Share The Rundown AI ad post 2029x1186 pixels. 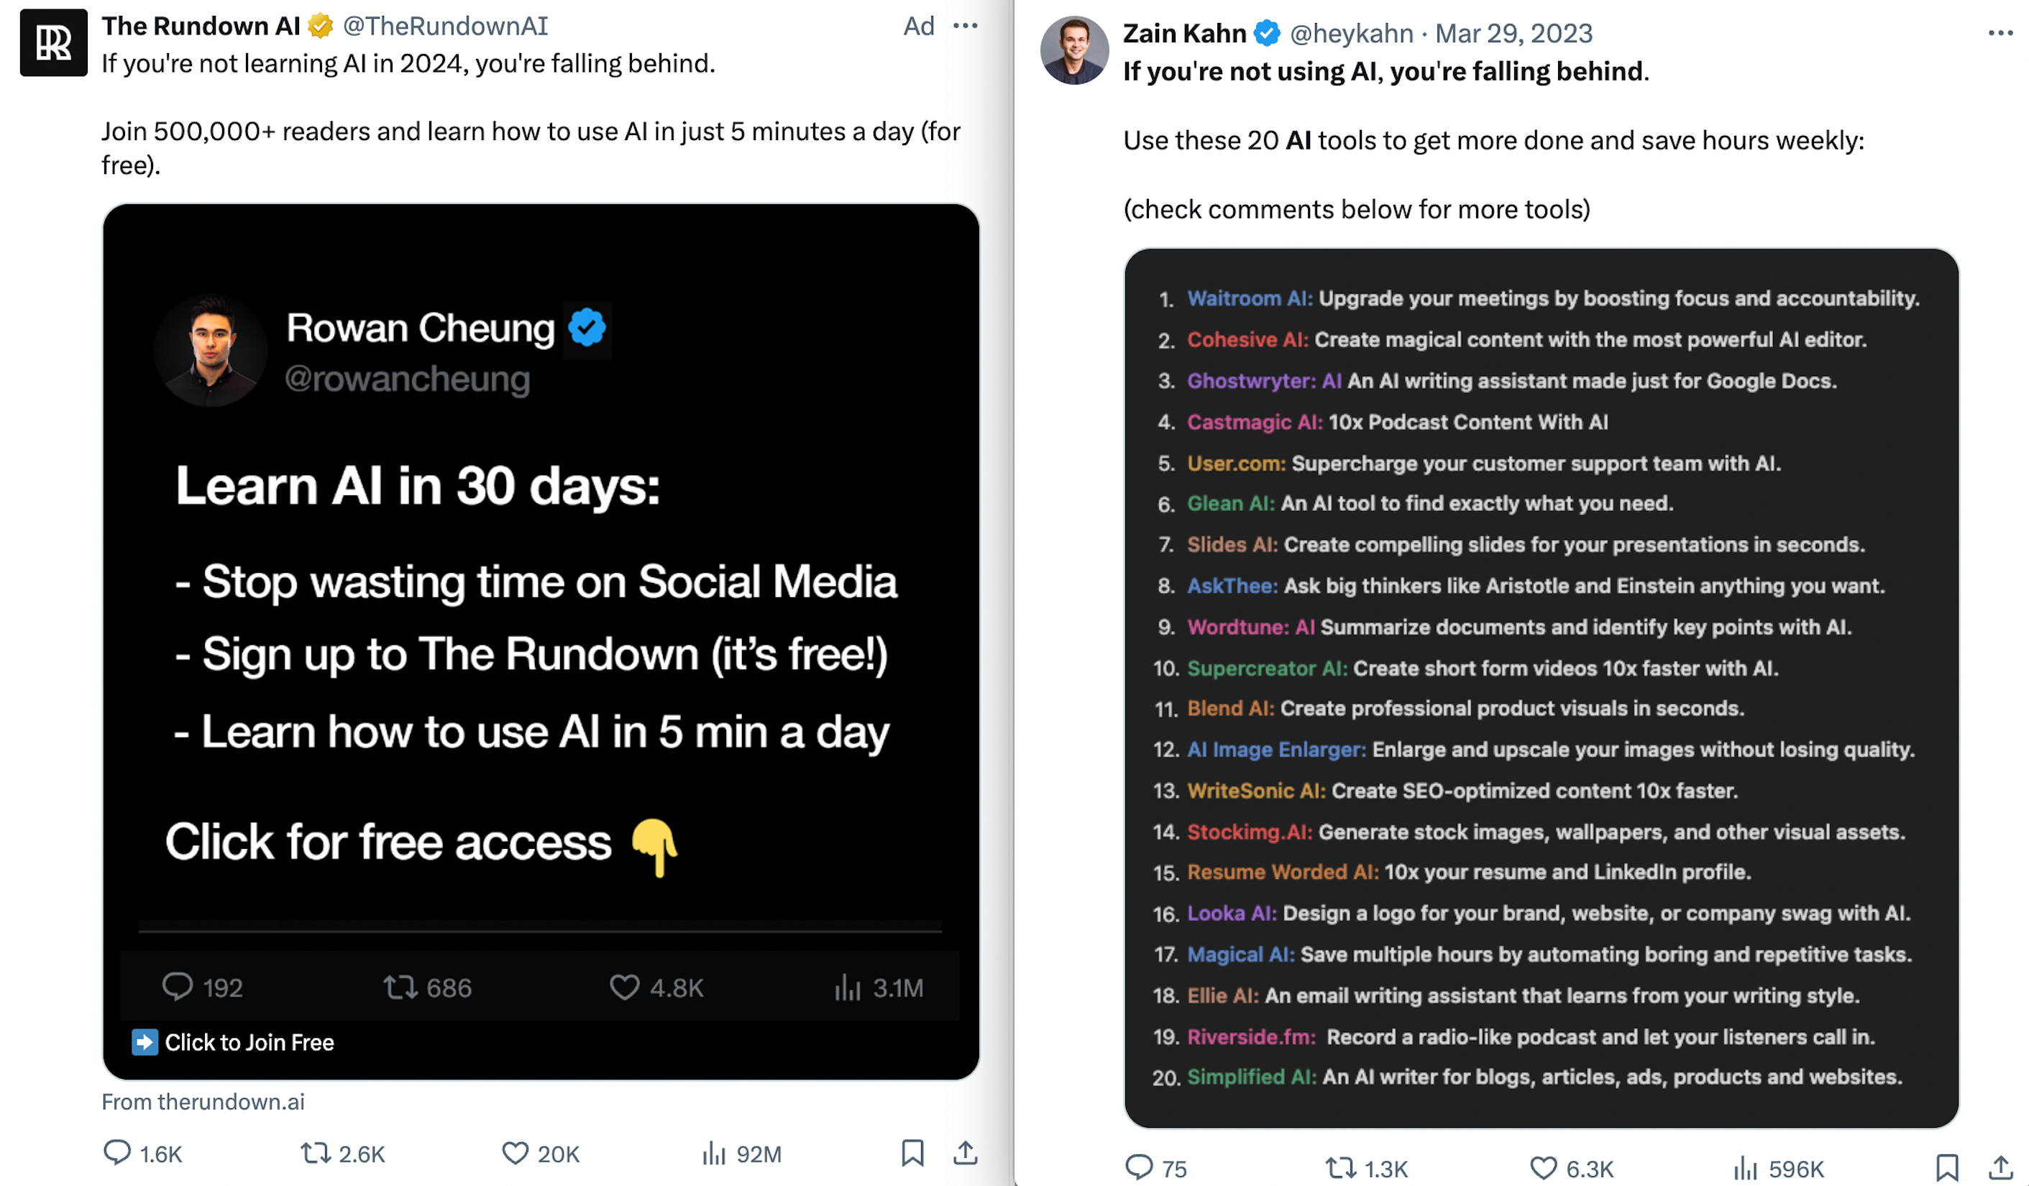(966, 1153)
